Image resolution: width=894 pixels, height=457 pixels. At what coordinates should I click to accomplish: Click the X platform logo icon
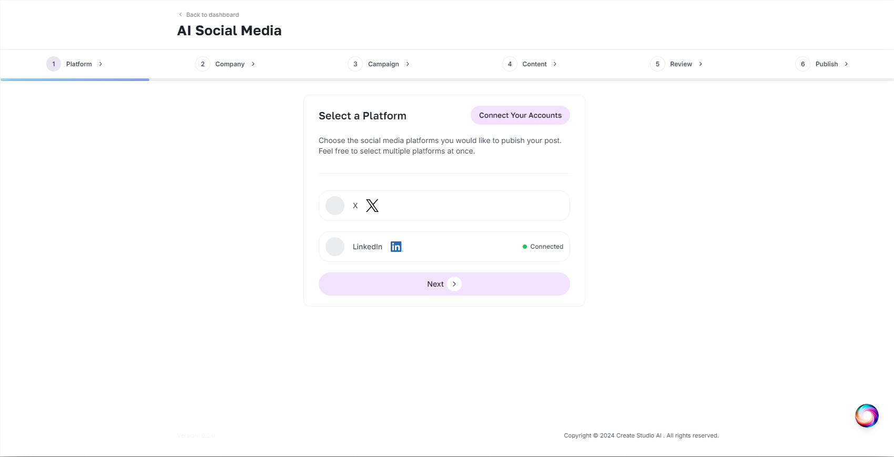pyautogui.click(x=372, y=206)
